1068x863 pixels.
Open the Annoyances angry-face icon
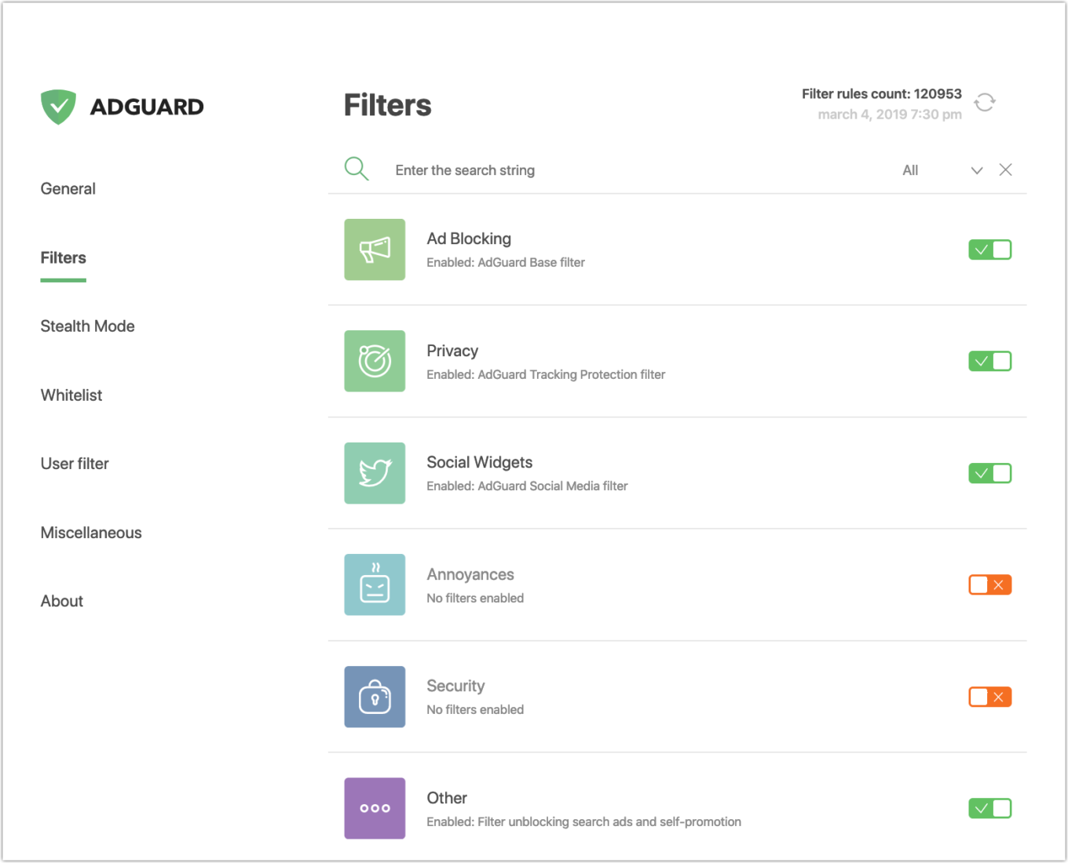click(375, 584)
